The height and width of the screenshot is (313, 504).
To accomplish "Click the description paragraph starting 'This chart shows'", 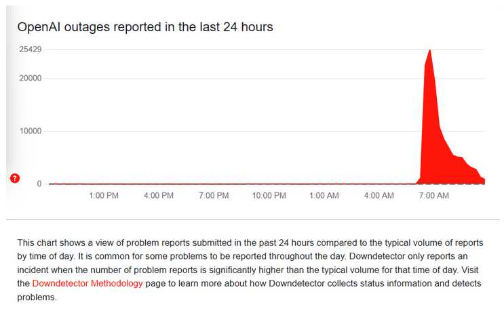I will tap(250, 270).
